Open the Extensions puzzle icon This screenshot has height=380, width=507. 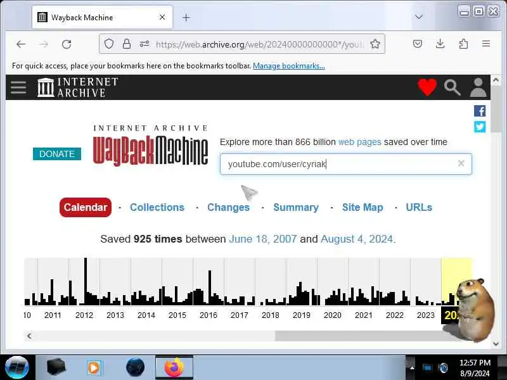[x=463, y=44]
